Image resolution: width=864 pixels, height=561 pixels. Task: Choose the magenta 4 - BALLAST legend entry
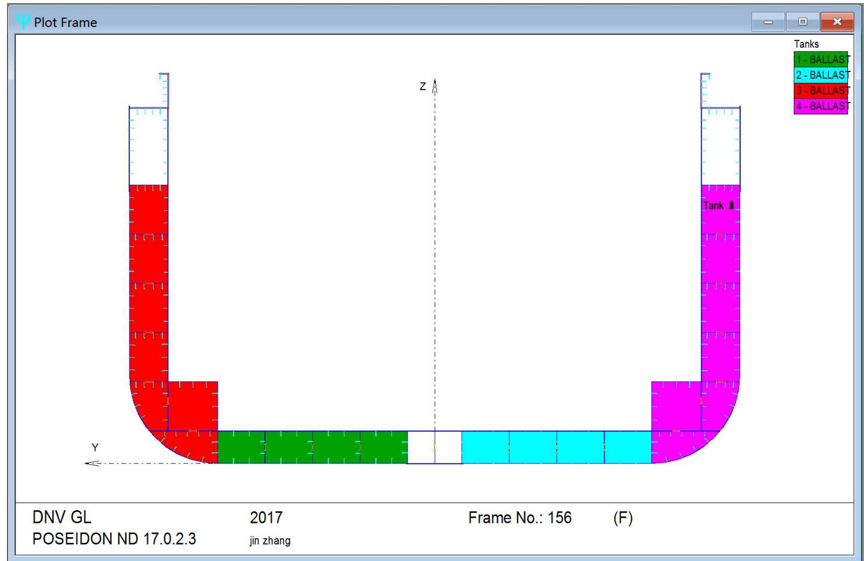[x=820, y=106]
